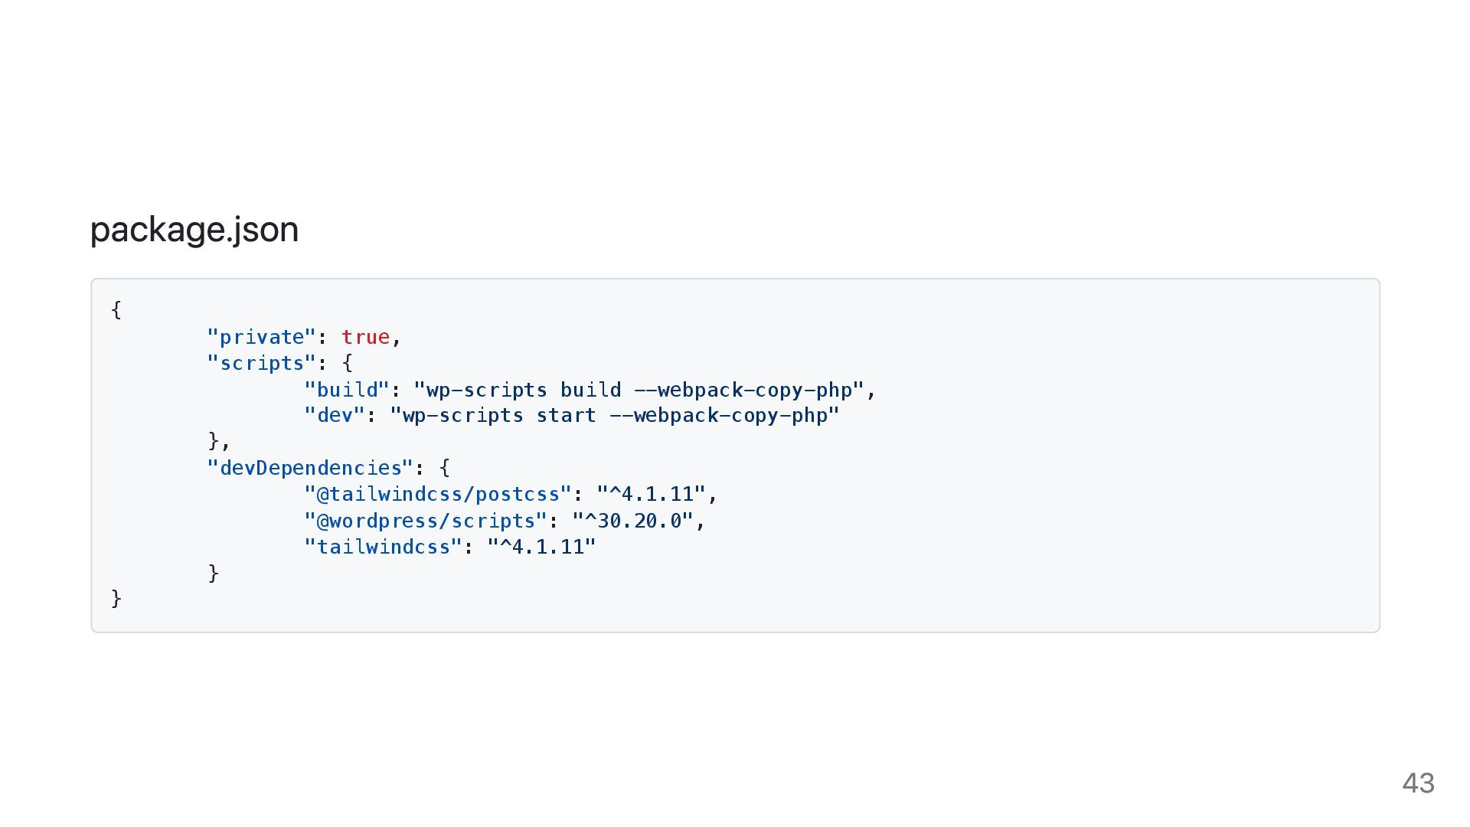Select the wp-scripts start command string
This screenshot has height=827, width=1470.
point(615,415)
